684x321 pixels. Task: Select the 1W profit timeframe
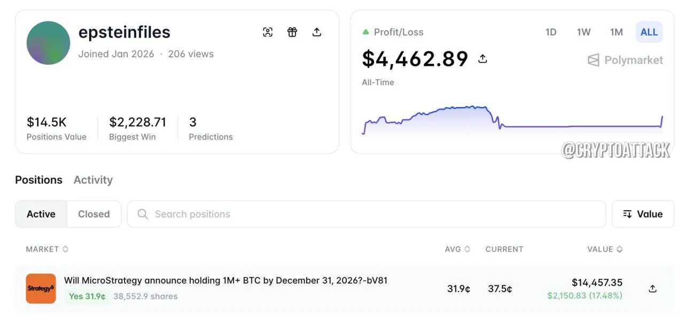(x=584, y=32)
